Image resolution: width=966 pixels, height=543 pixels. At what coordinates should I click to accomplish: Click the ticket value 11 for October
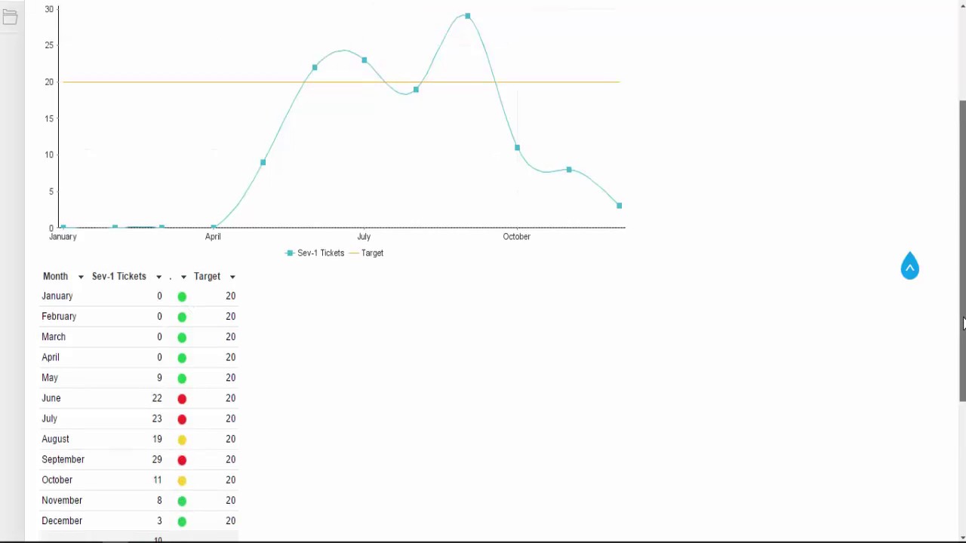click(158, 479)
